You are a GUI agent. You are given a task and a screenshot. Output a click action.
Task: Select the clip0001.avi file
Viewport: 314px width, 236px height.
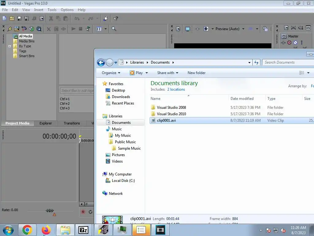point(232,120)
